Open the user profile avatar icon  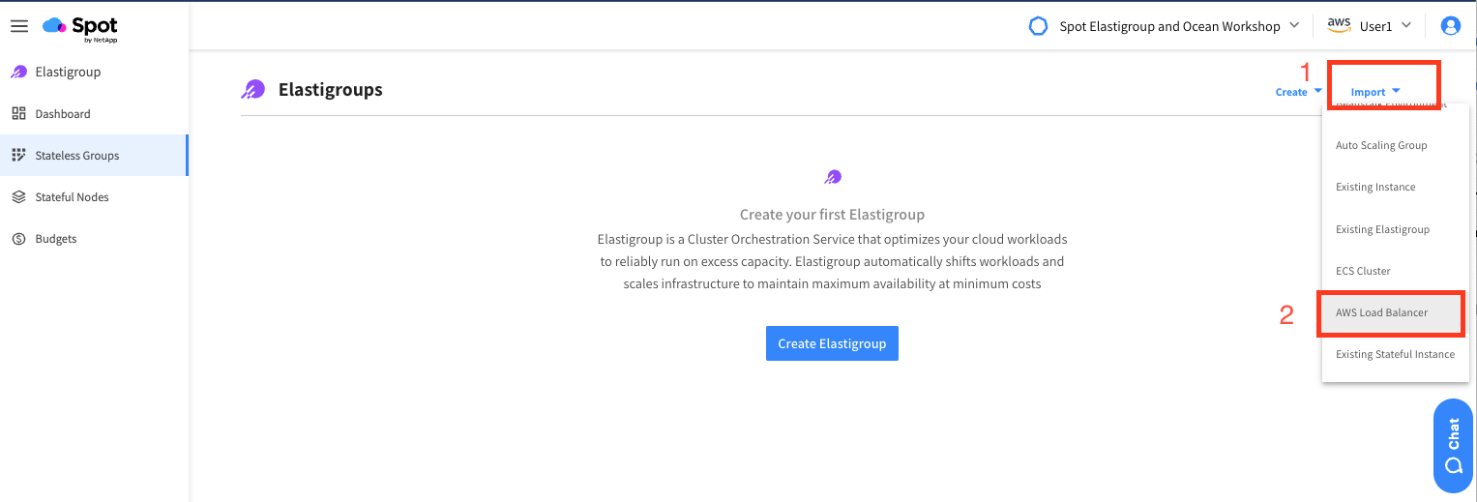pyautogui.click(x=1450, y=26)
